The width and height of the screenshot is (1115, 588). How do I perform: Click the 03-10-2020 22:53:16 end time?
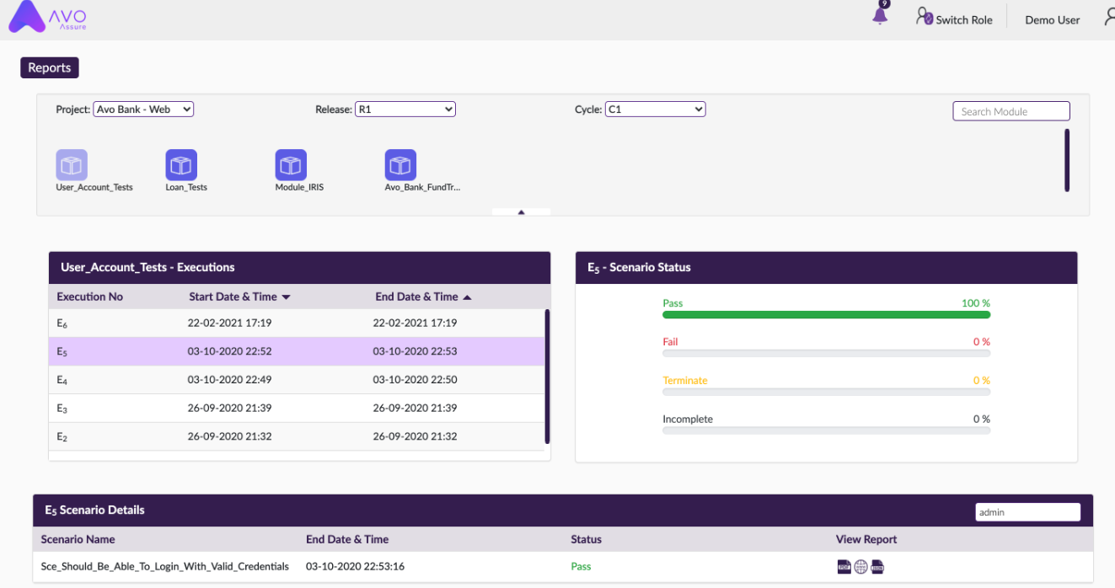(x=354, y=567)
